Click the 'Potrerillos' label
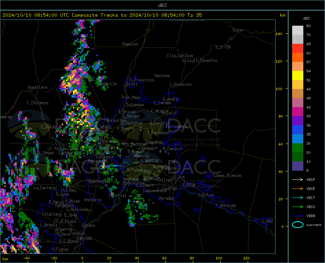The image size is (325, 263). tap(66, 149)
